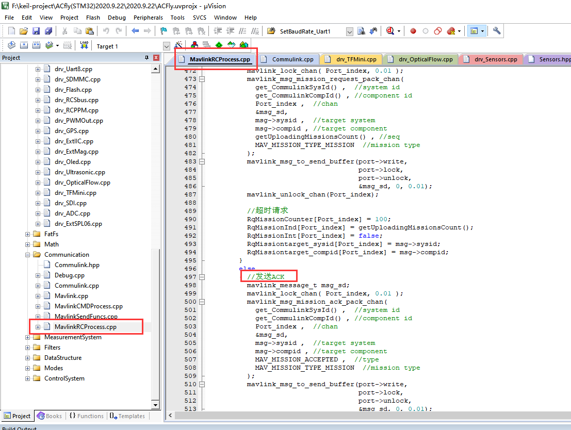Insert or remove bookmark flag icon
Image resolution: width=571 pixels, height=430 pixels.
click(x=164, y=31)
